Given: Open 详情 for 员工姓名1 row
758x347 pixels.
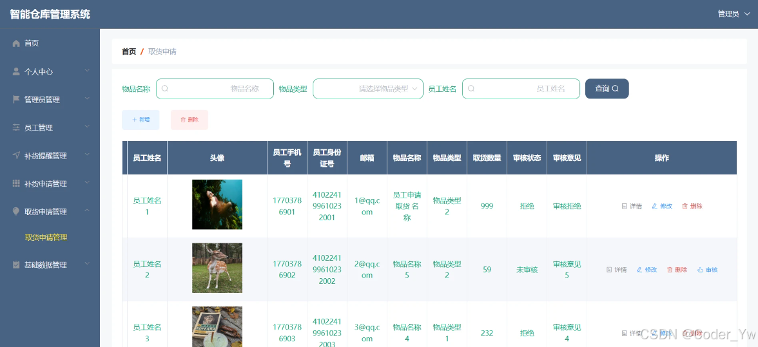Looking at the screenshot, I should [x=632, y=206].
